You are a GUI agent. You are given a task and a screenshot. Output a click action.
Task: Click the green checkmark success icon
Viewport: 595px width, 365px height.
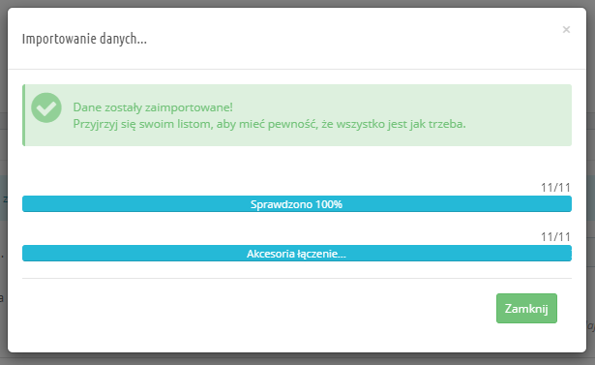pos(46,107)
